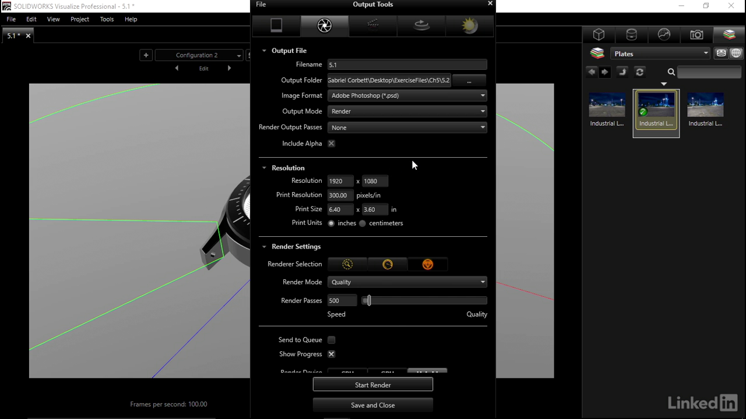This screenshot has height=419, width=746.
Task: Open the Scenes palette tab
Action: pos(664,35)
